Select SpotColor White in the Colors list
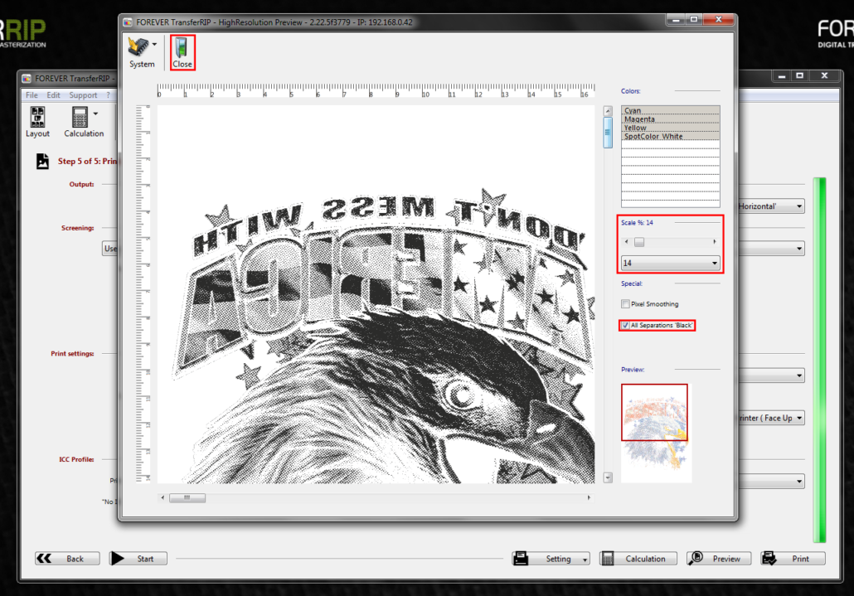The image size is (854, 596). coord(671,136)
